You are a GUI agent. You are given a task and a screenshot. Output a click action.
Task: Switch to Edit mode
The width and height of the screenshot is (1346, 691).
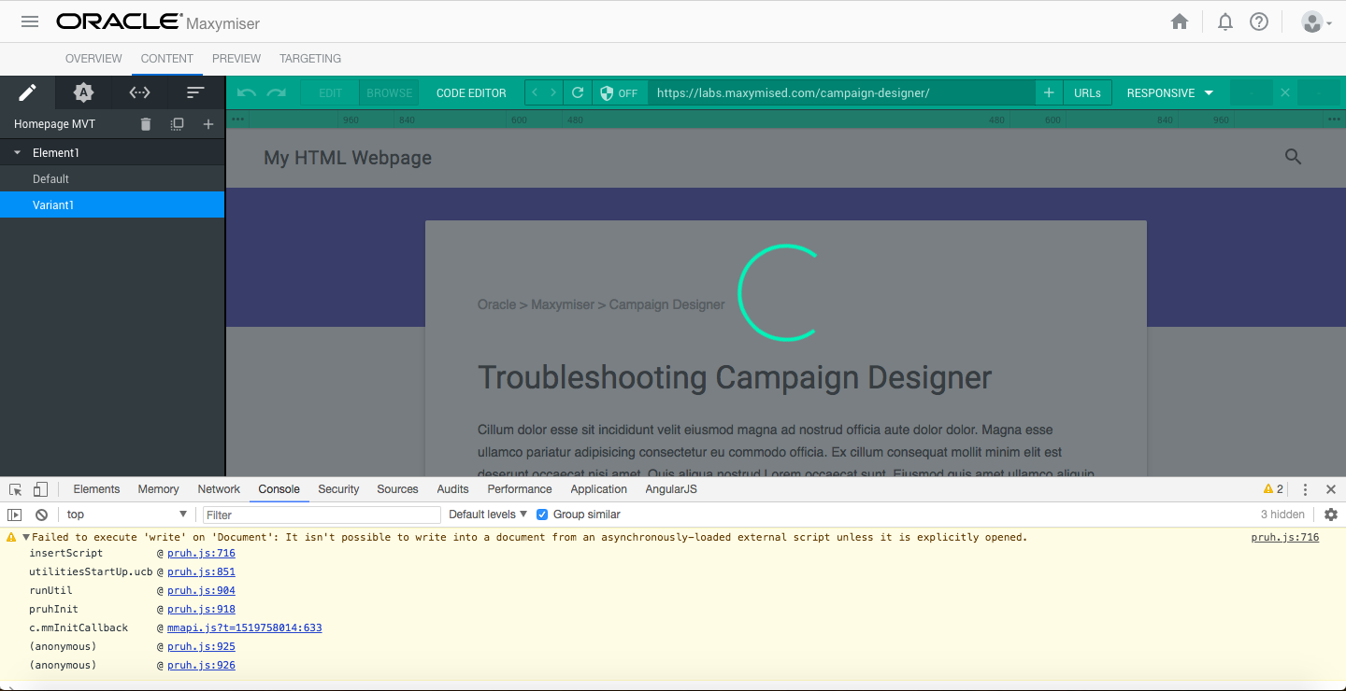(x=331, y=92)
